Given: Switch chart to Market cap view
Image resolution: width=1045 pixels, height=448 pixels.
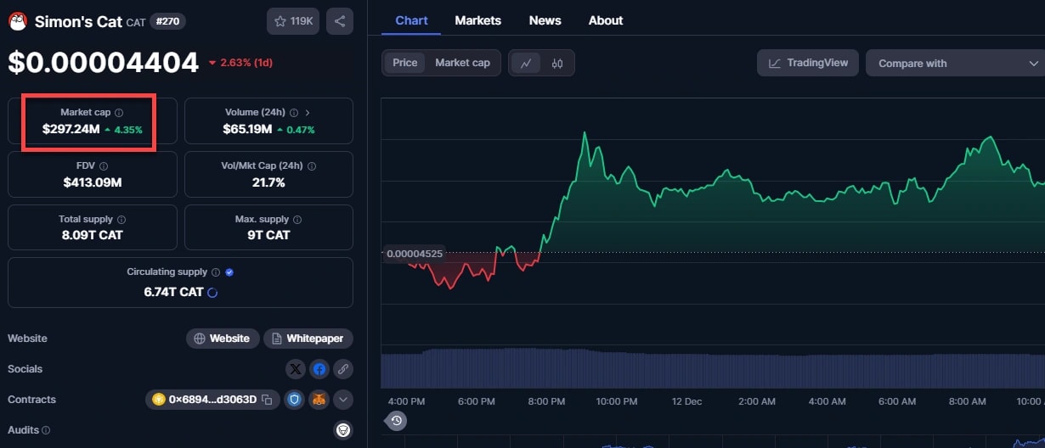Looking at the screenshot, I should coord(462,63).
